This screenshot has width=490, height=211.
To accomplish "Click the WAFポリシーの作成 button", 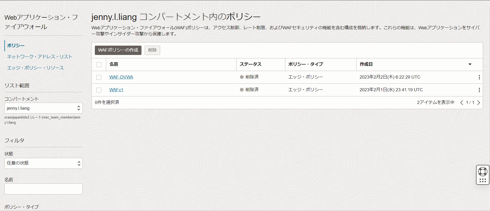I will (118, 50).
